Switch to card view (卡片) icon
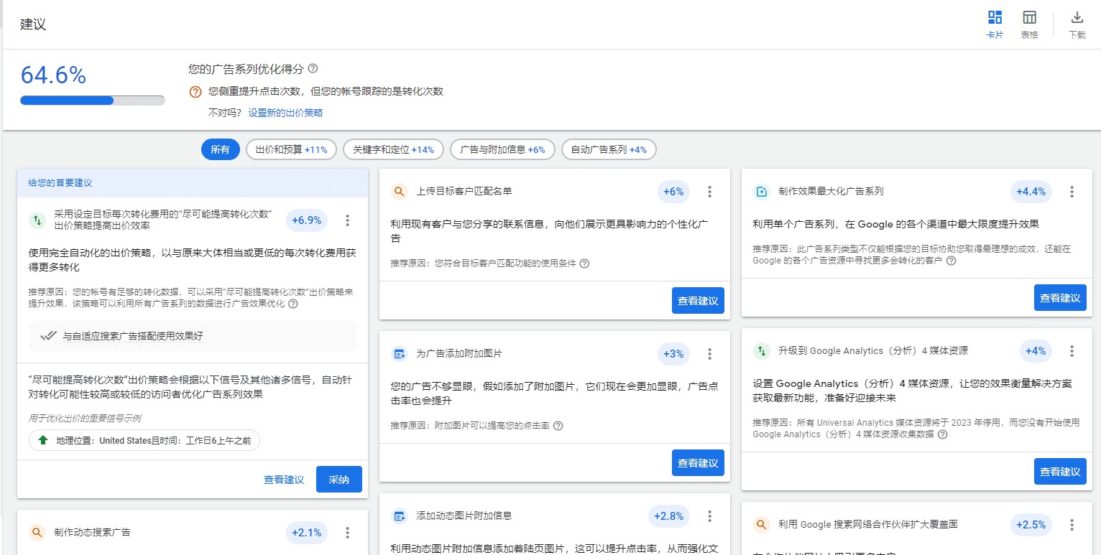Image resolution: width=1101 pixels, height=555 pixels. click(995, 17)
